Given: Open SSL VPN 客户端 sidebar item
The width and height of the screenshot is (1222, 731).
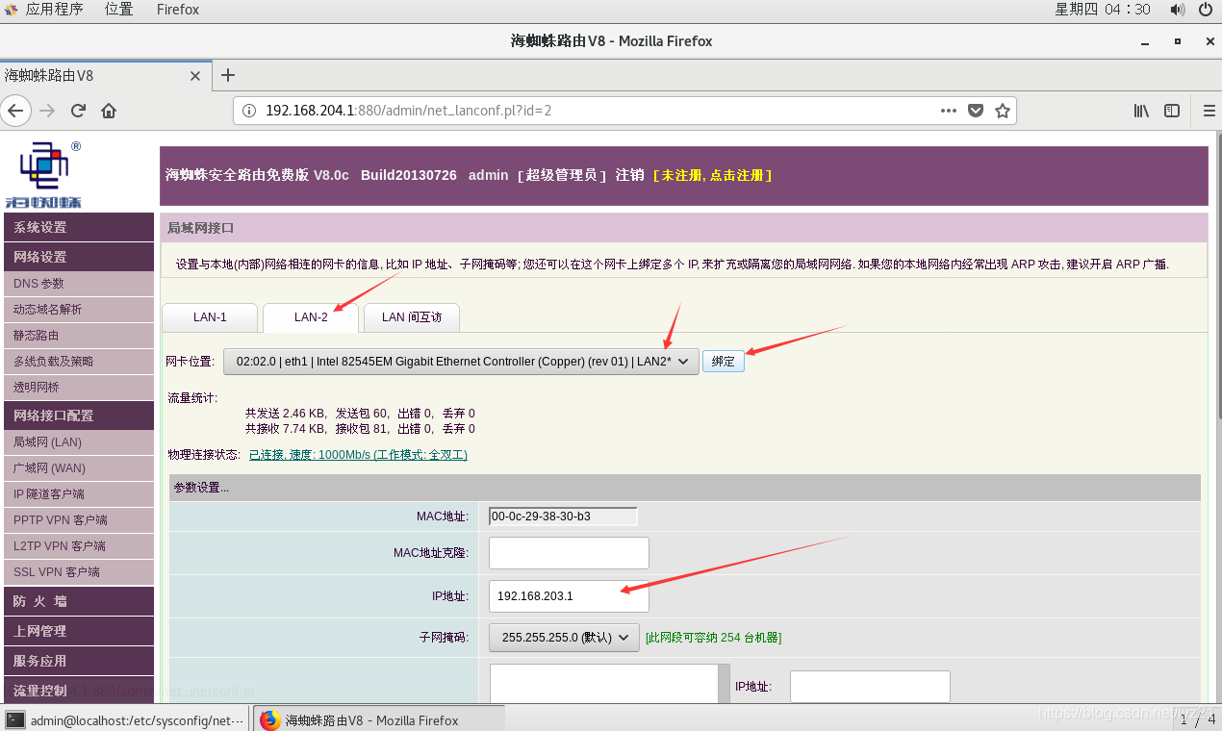Looking at the screenshot, I should pyautogui.click(x=79, y=572).
